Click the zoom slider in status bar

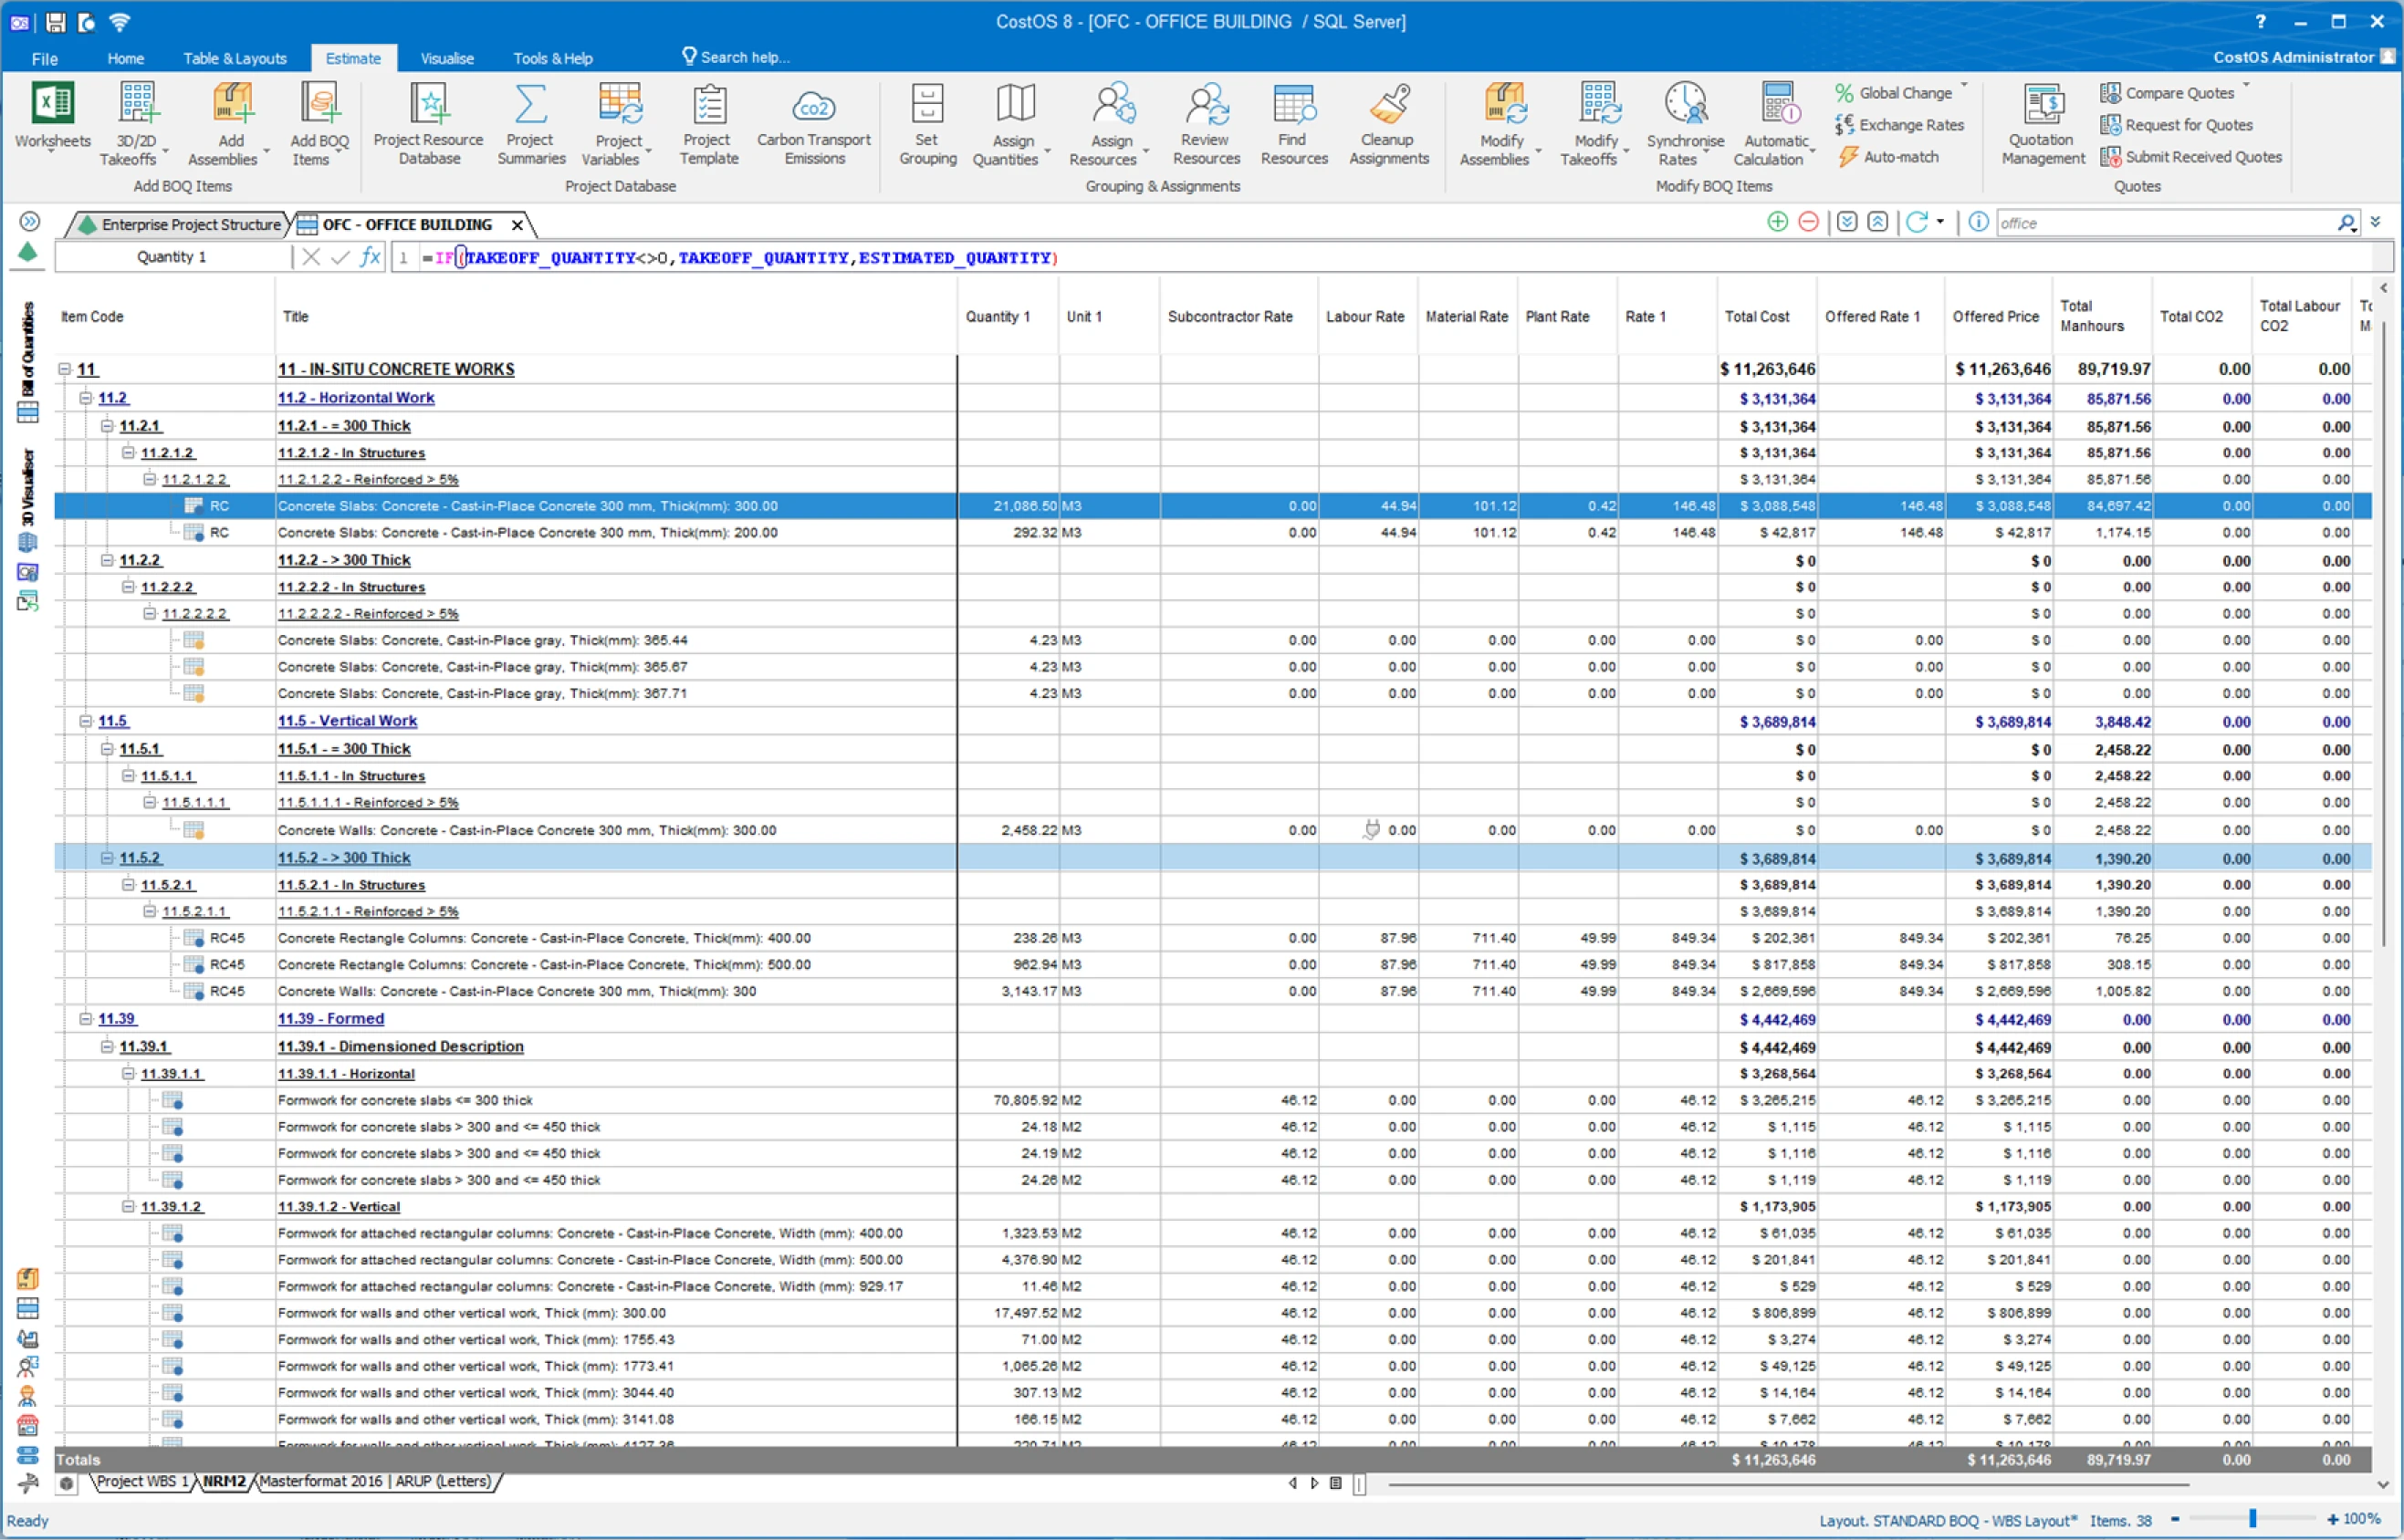(2252, 1519)
